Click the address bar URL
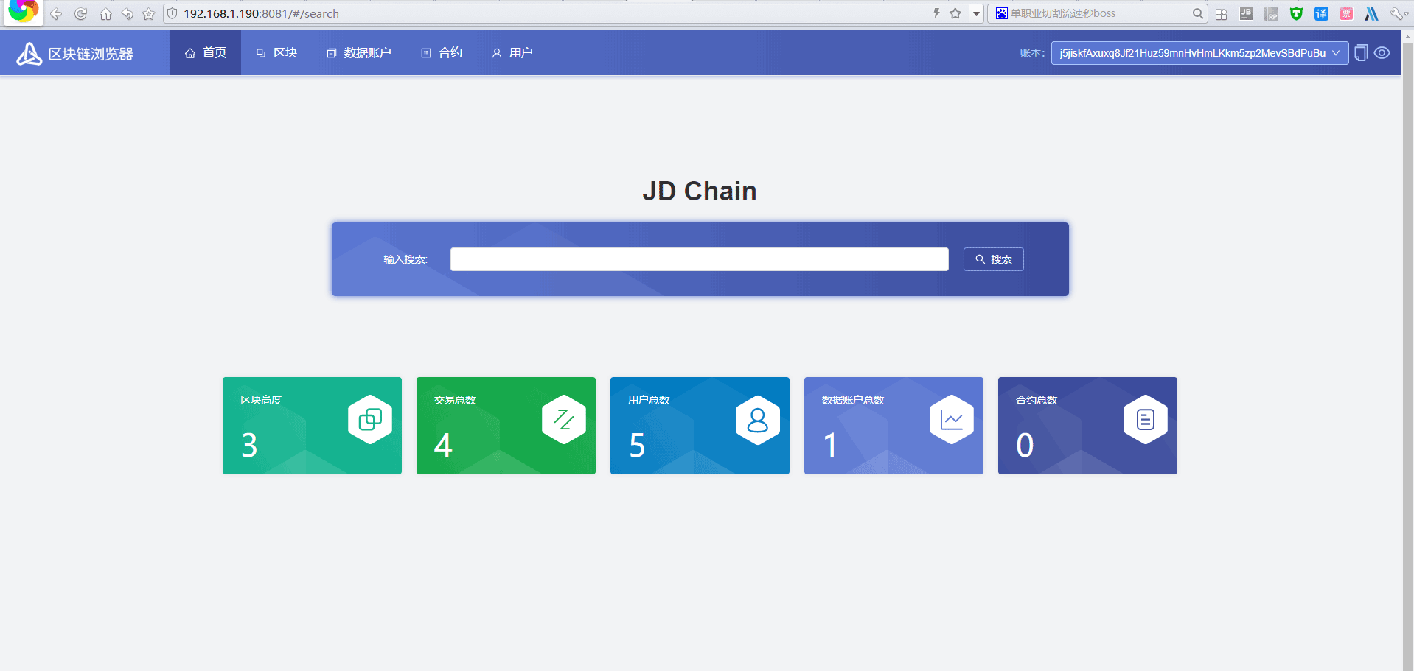Screen dimensions: 1414x671 [261, 13]
